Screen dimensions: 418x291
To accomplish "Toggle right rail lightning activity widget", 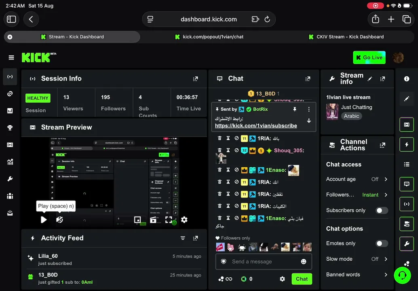I will pyautogui.click(x=406, y=144).
